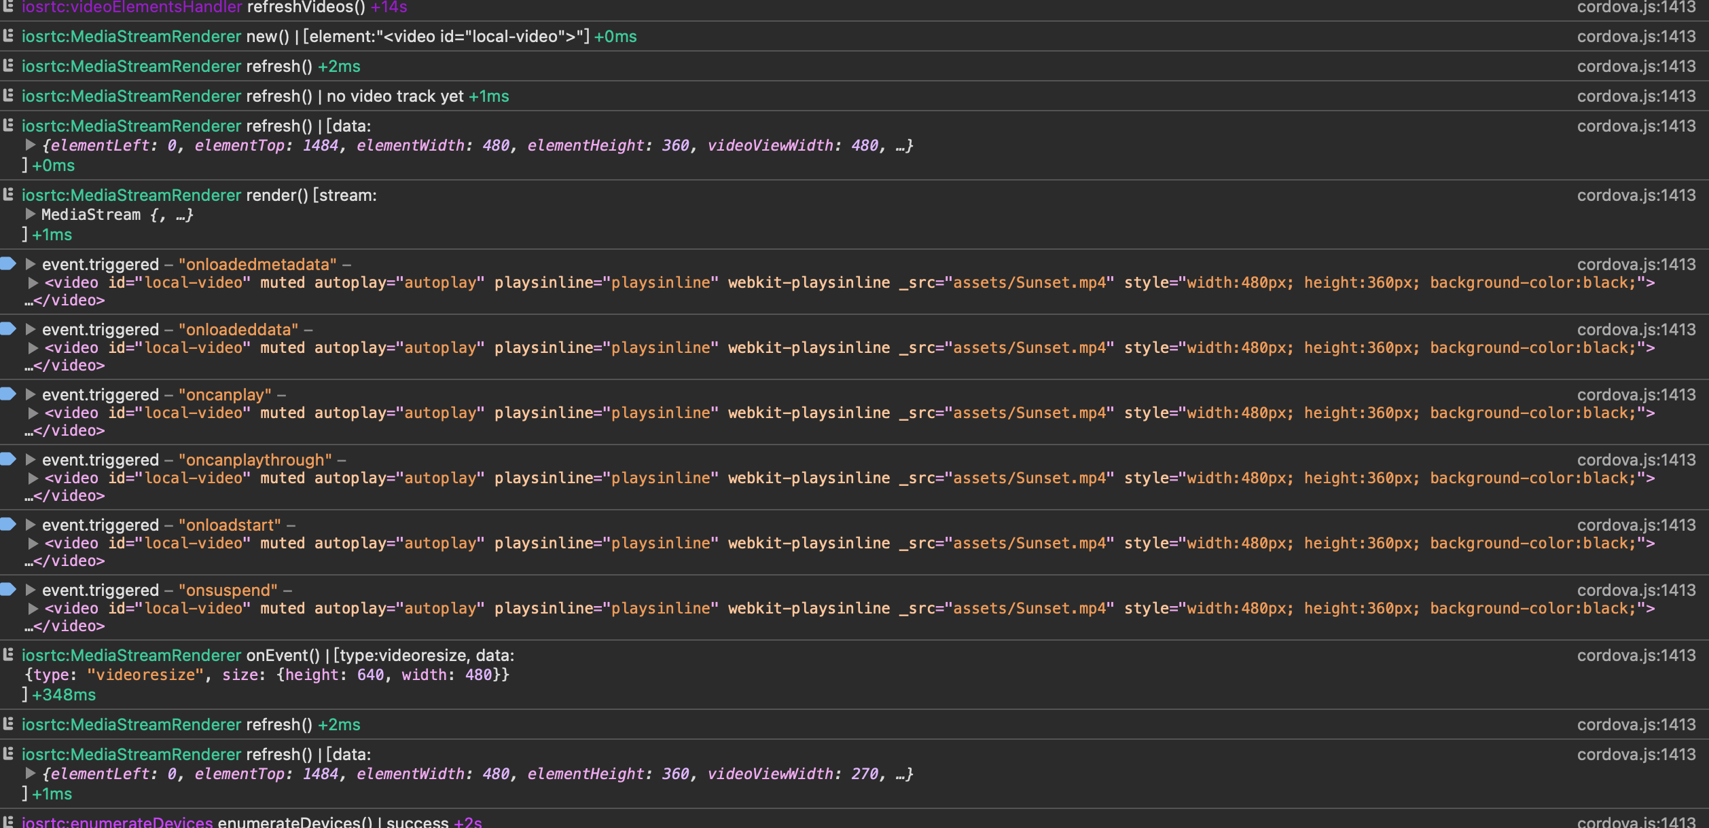Select the +348ms timing text
This screenshot has width=1709, height=828.
coord(64,694)
